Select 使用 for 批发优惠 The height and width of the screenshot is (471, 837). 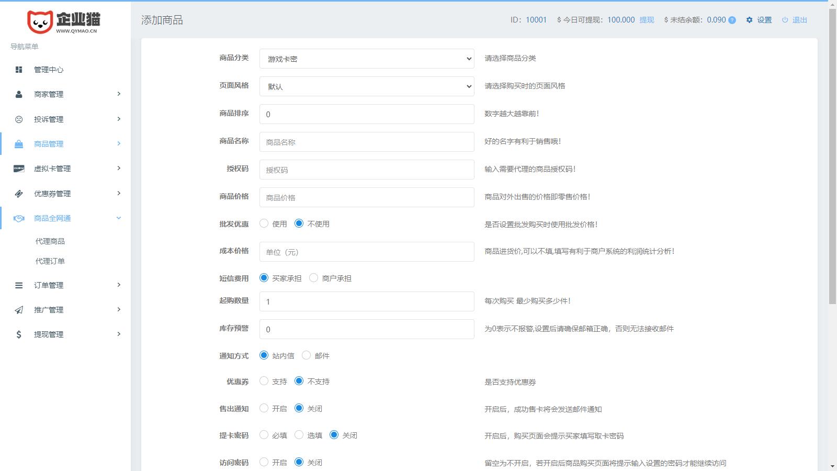[x=264, y=223]
